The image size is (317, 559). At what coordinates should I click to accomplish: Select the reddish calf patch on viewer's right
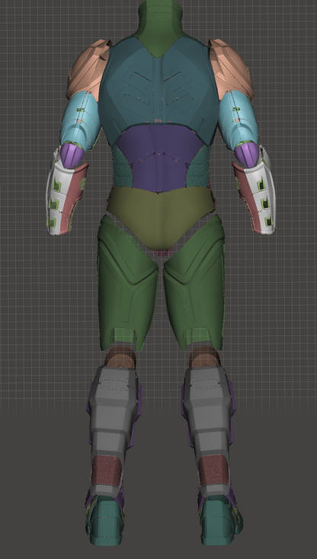pos(213,470)
